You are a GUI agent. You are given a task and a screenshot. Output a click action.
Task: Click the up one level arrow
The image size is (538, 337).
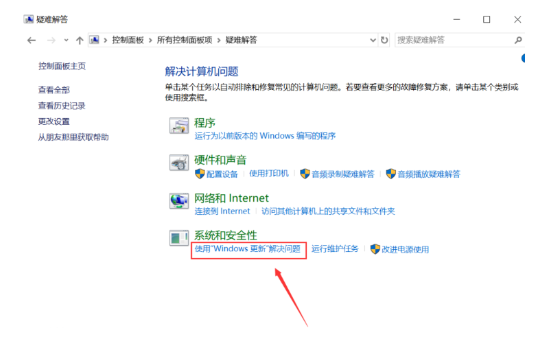80,40
